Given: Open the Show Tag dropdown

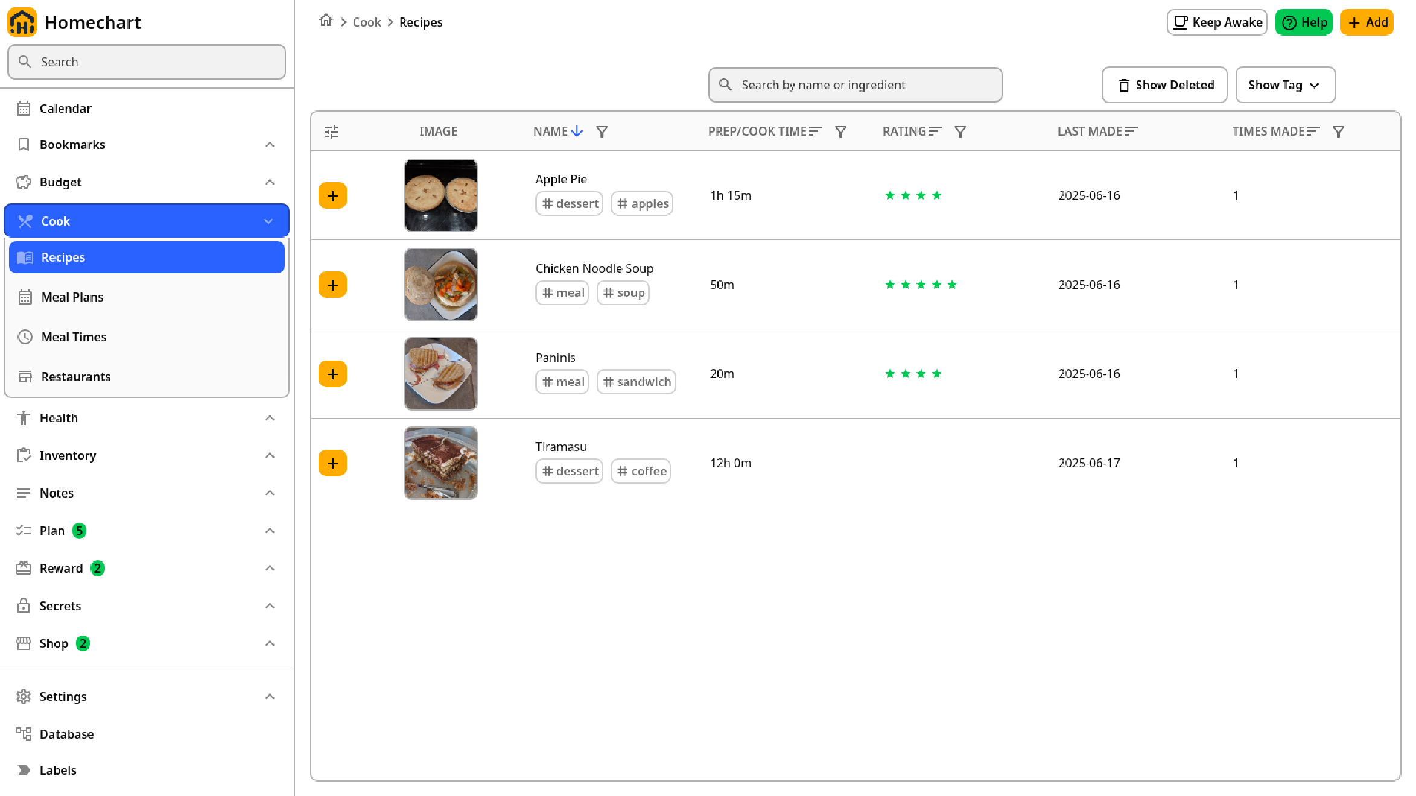Looking at the screenshot, I should [x=1285, y=85].
